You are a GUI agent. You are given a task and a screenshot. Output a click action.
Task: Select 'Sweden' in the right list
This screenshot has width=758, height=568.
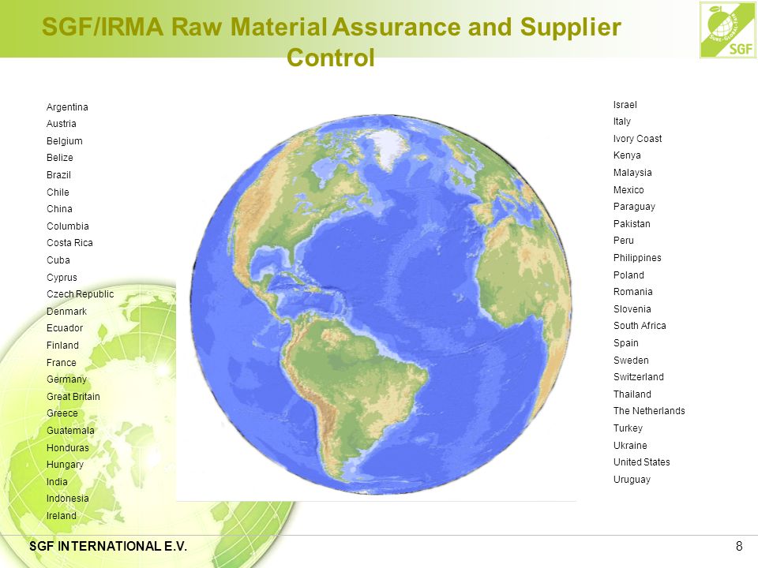[x=632, y=361]
